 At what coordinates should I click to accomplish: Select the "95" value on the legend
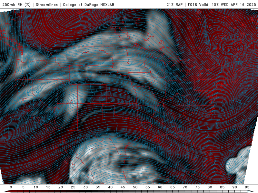click(247, 187)
